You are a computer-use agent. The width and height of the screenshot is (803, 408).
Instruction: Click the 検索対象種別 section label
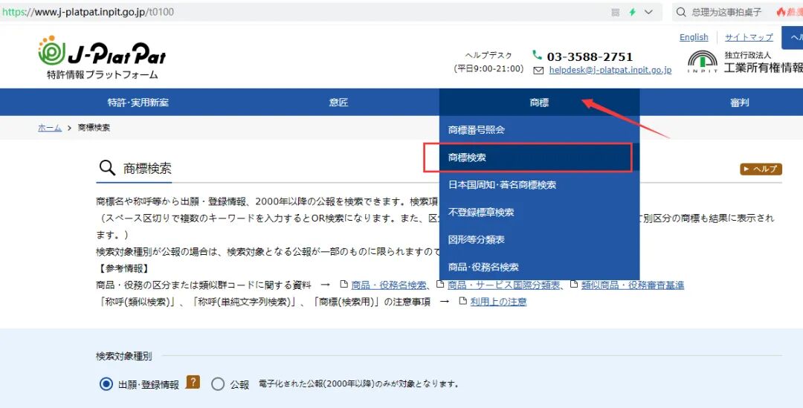tap(123, 356)
